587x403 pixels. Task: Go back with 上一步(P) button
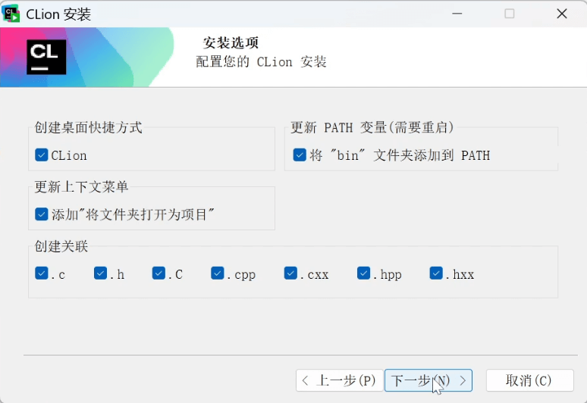point(337,380)
